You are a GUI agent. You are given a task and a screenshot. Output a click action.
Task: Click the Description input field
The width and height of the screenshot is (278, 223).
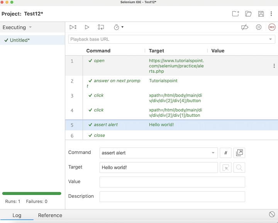coord(172,197)
